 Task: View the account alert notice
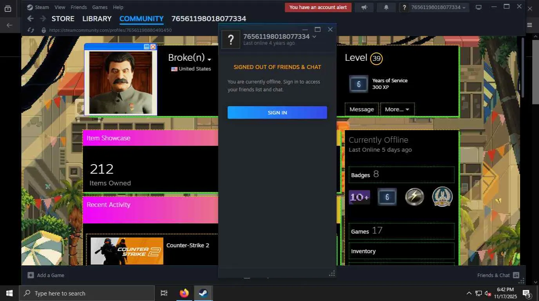(318, 7)
